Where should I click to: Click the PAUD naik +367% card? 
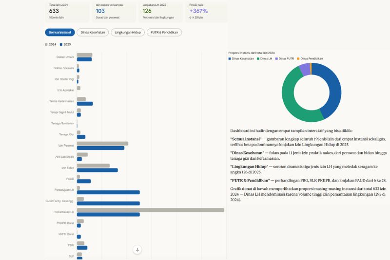207,11
